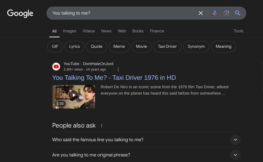263x162 pixels.
Task: Clear the search box with the X icon
Action: pos(201,13)
